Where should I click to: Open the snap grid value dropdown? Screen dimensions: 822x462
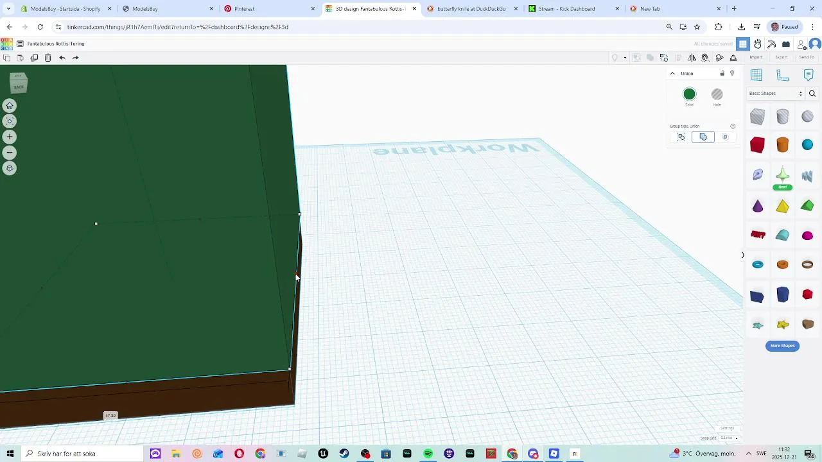(x=728, y=438)
